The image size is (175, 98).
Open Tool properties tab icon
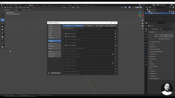tap(146, 26)
